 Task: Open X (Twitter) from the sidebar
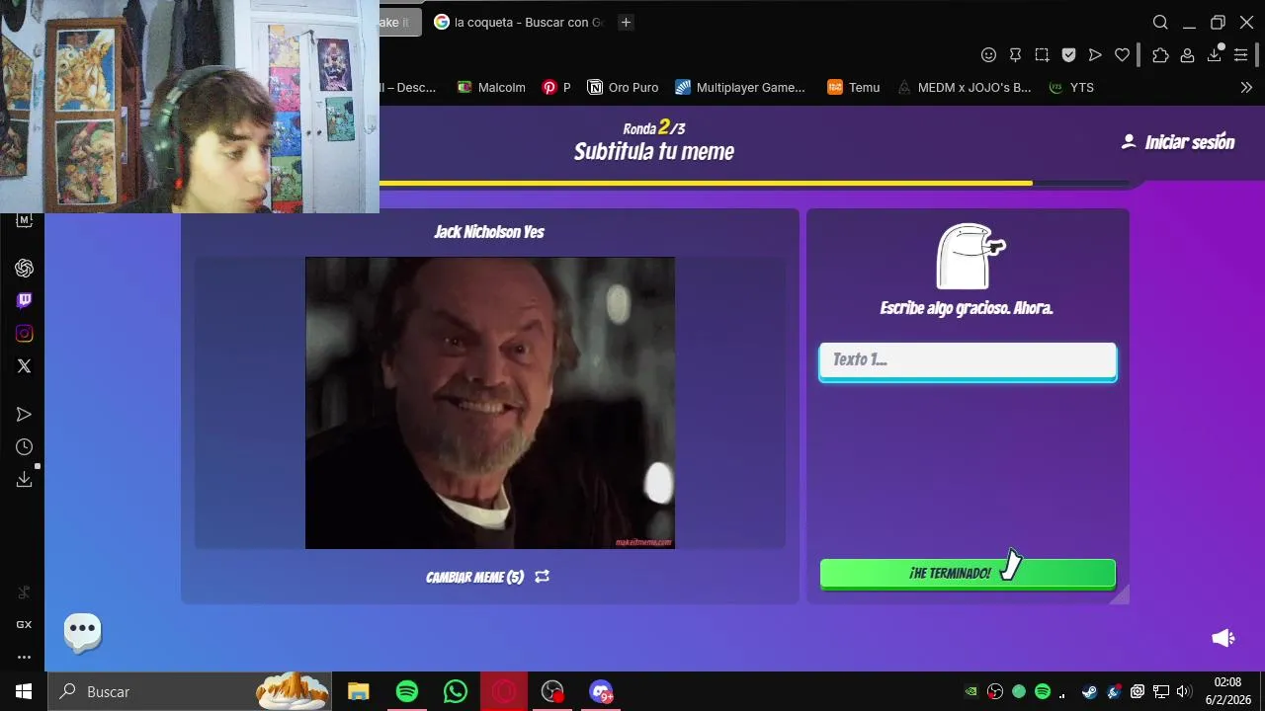tap(25, 366)
